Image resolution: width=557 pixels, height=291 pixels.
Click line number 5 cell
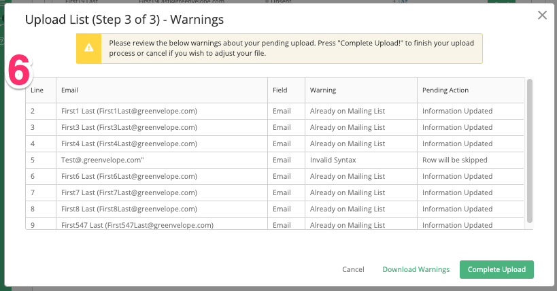41,160
